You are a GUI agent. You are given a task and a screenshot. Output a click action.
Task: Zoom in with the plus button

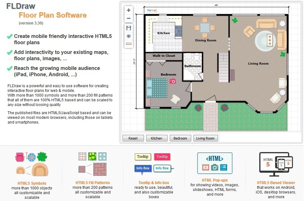point(129,10)
